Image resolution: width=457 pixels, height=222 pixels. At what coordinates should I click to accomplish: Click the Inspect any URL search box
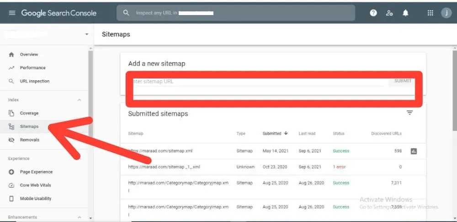236,13
